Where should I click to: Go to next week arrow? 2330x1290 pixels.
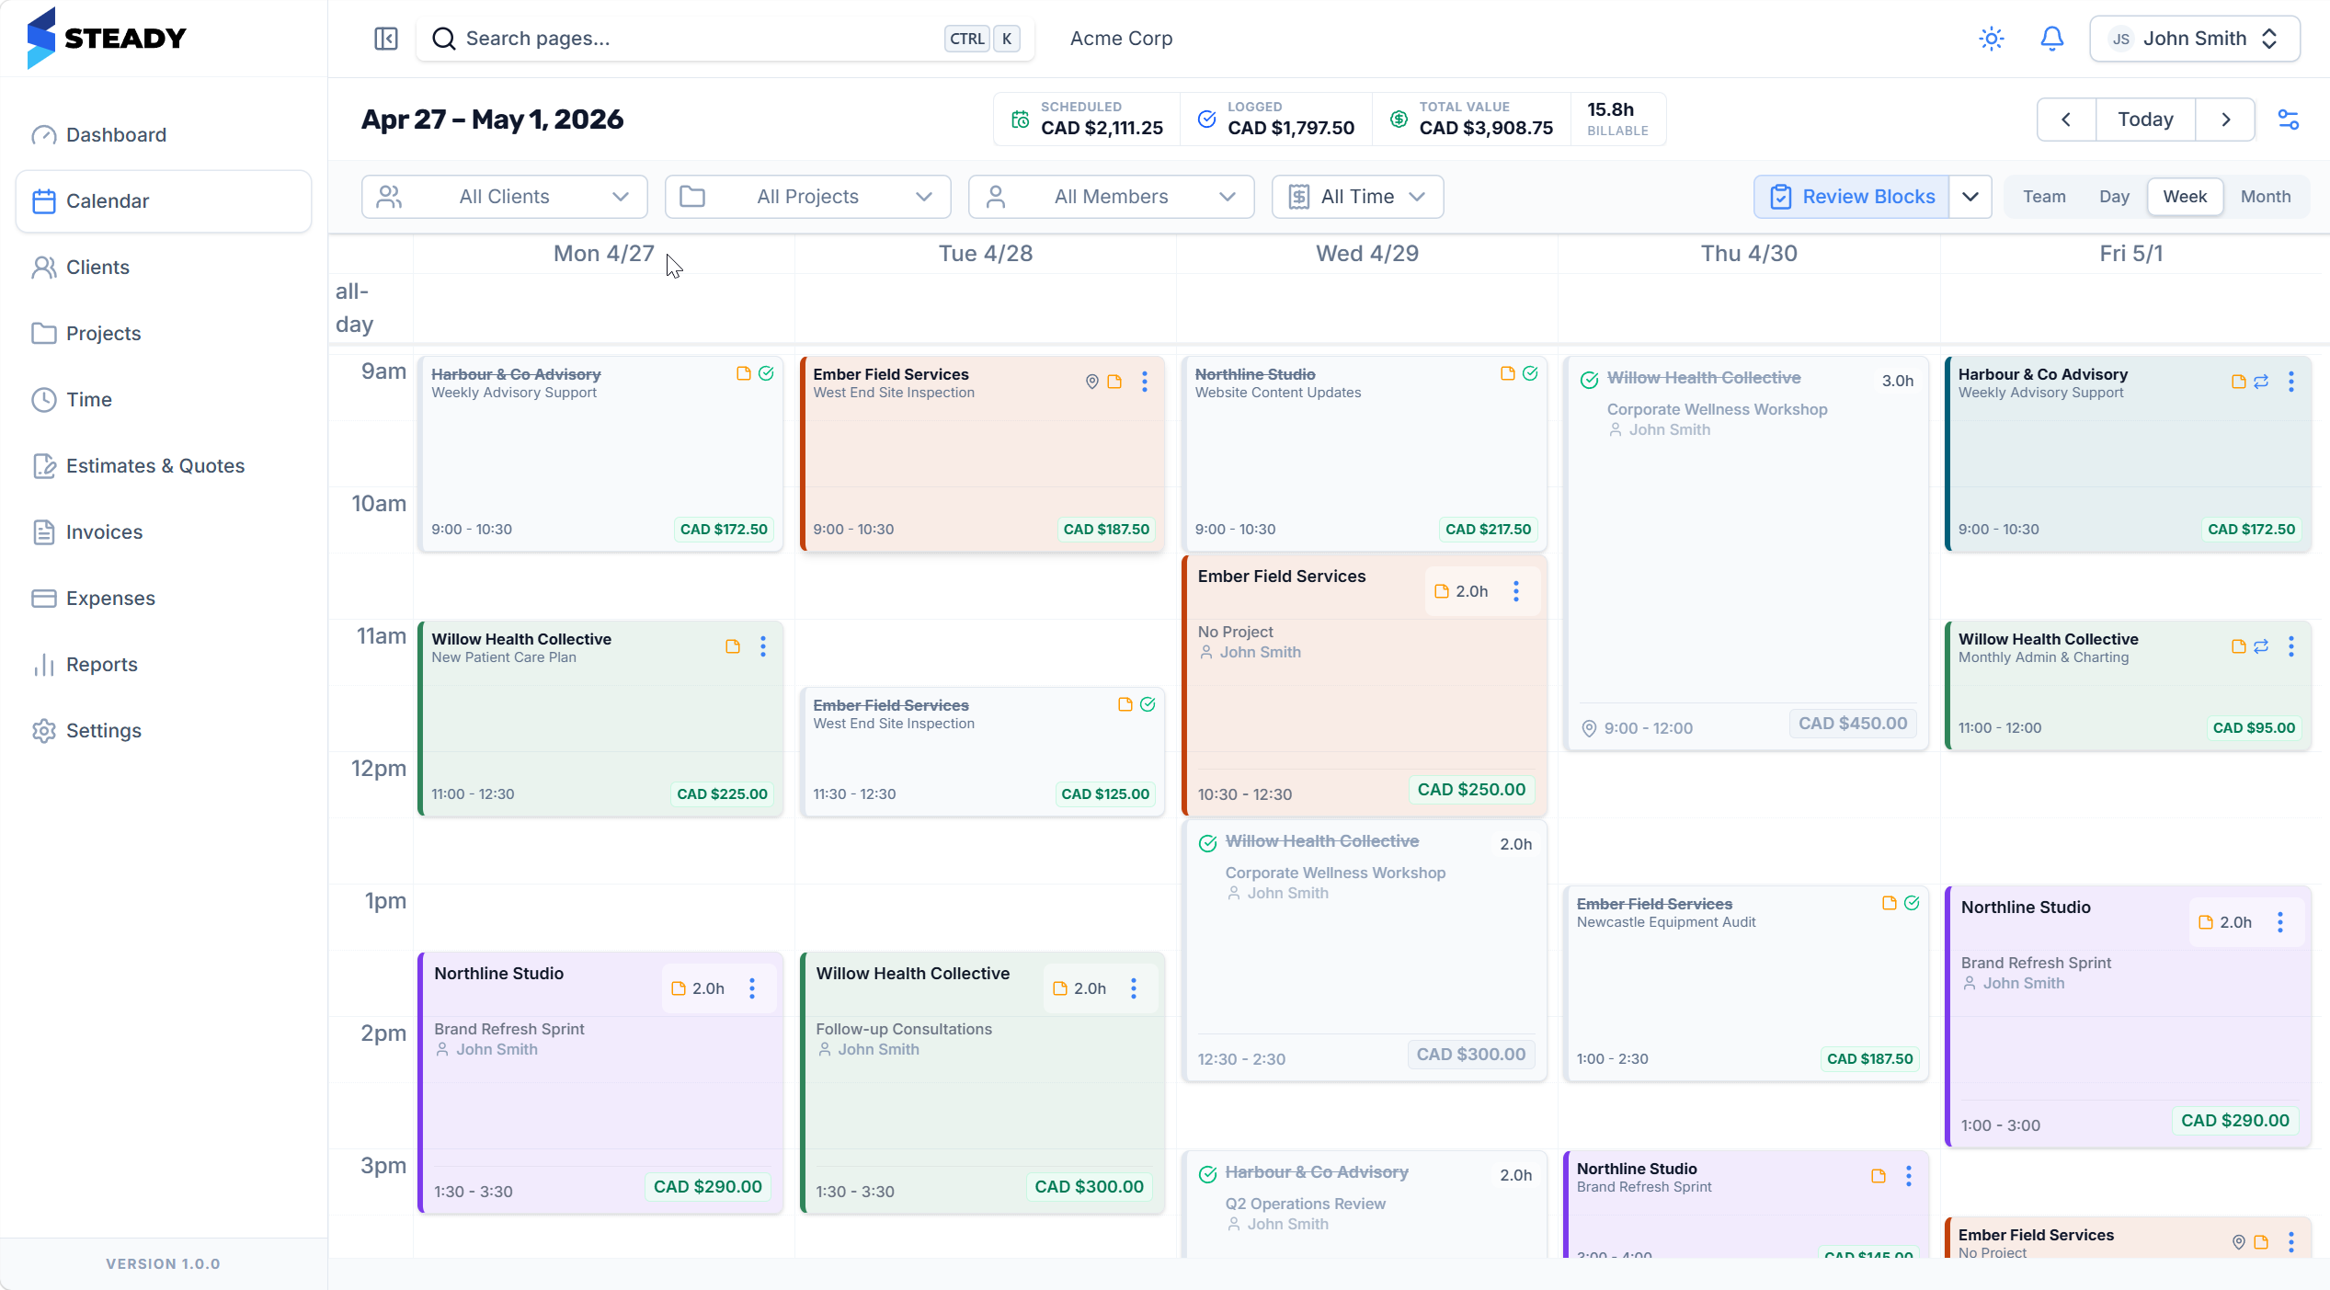[2225, 120]
